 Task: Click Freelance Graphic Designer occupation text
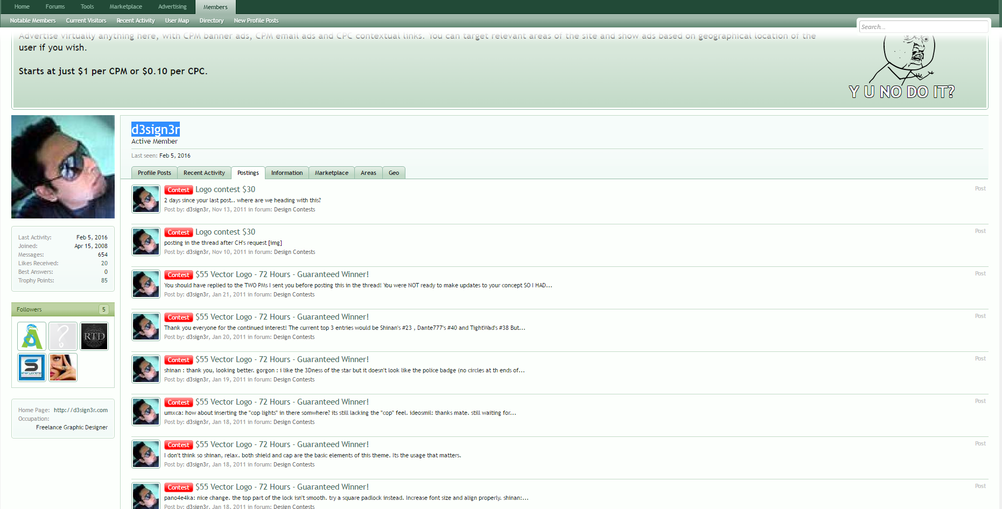tap(72, 427)
